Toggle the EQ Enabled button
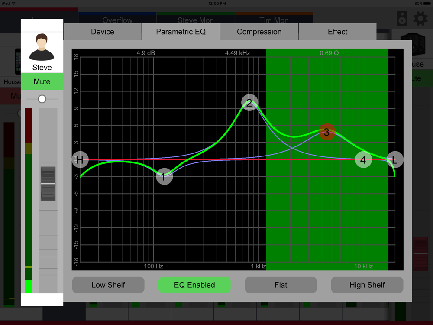This screenshot has height=325, width=433. click(x=194, y=285)
